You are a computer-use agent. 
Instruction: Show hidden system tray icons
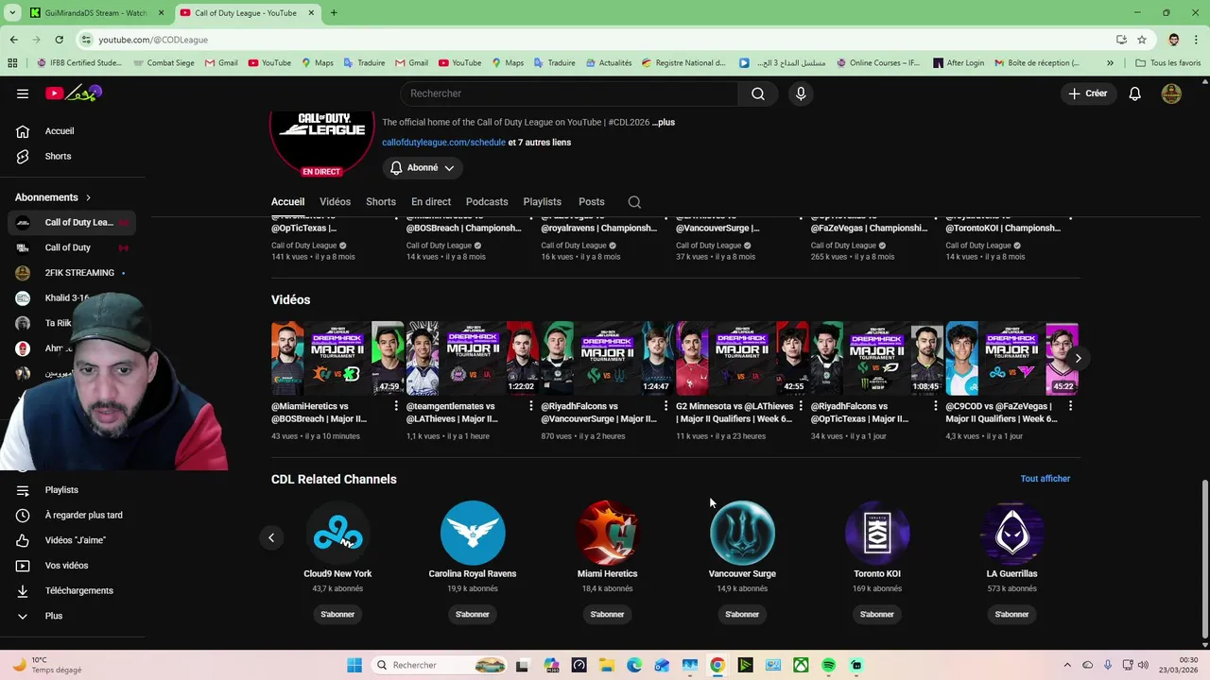(1067, 665)
